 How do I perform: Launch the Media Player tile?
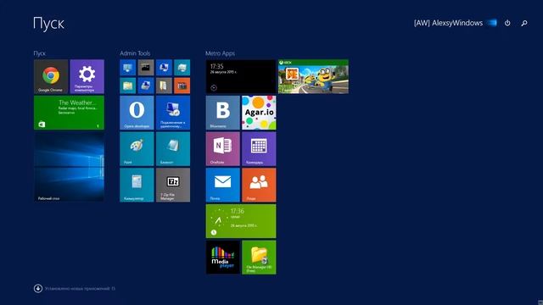point(222,258)
